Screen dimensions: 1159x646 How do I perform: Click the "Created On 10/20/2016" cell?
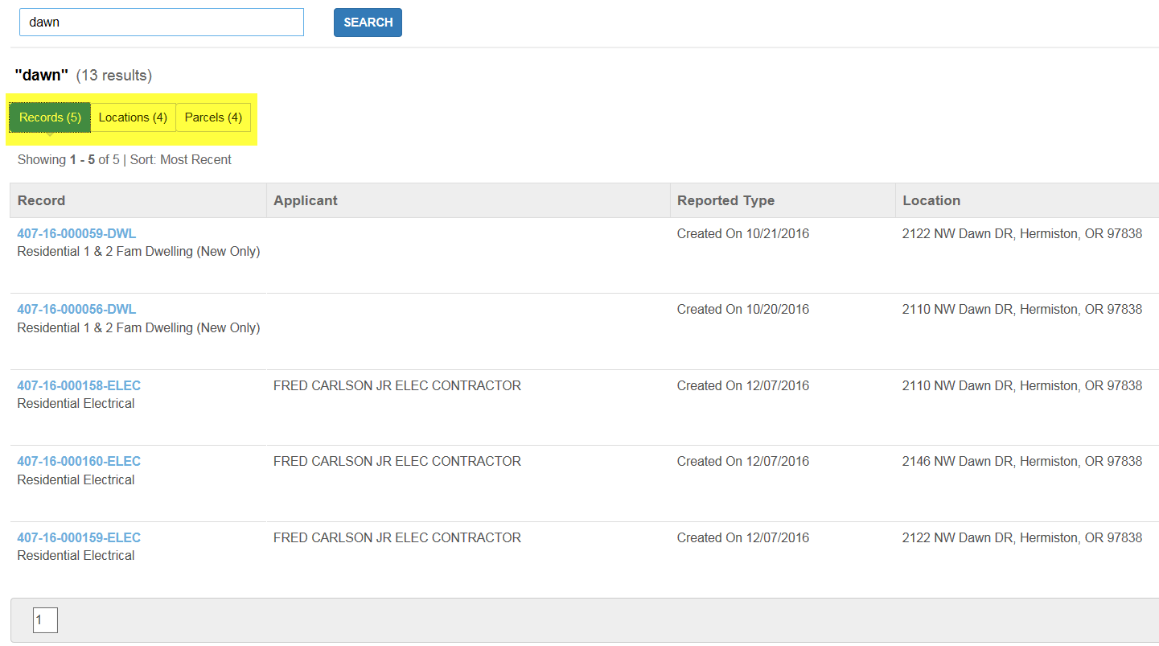tap(742, 309)
